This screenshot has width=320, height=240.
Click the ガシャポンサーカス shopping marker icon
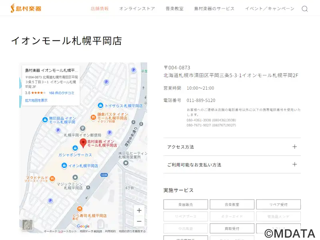75,148
